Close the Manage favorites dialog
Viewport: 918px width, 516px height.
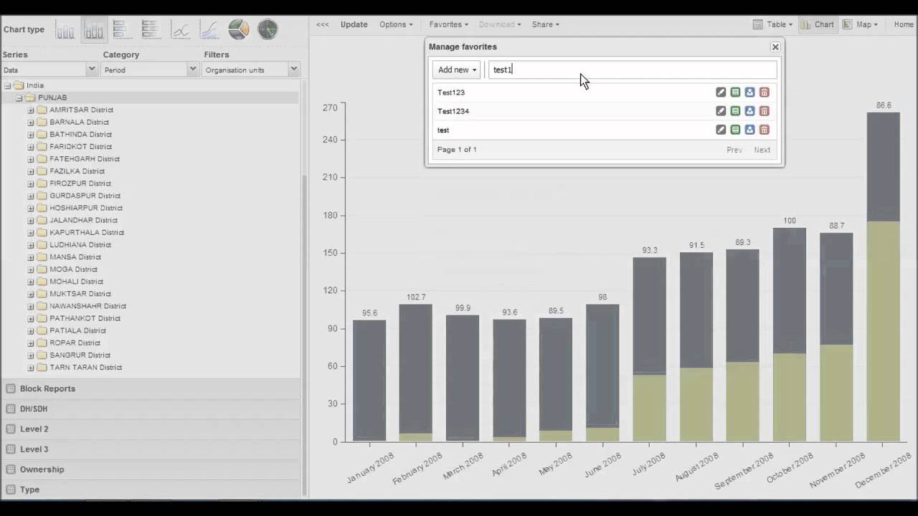[x=775, y=47]
